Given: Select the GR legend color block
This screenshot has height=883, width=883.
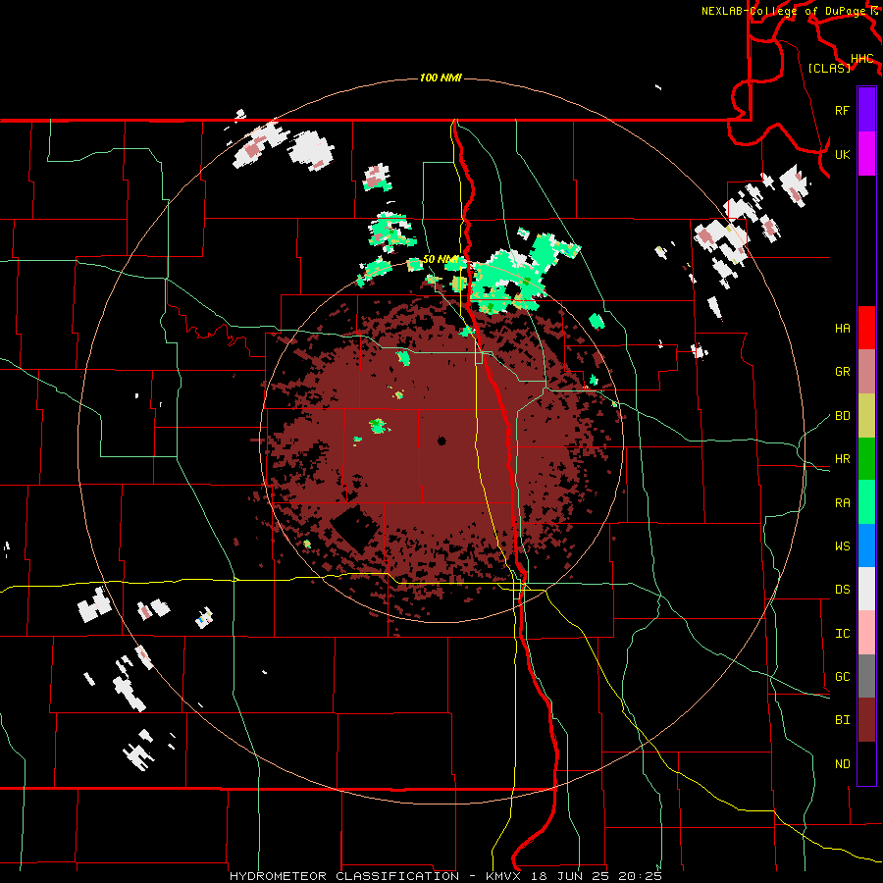Looking at the screenshot, I should 866,372.
